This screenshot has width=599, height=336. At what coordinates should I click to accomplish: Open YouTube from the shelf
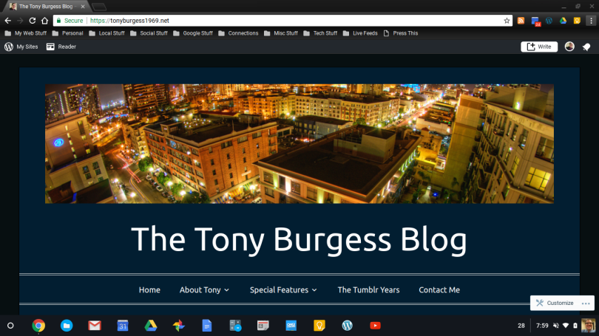(375, 326)
